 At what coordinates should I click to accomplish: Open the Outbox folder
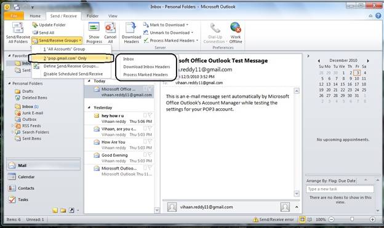pyautogui.click(x=29, y=119)
